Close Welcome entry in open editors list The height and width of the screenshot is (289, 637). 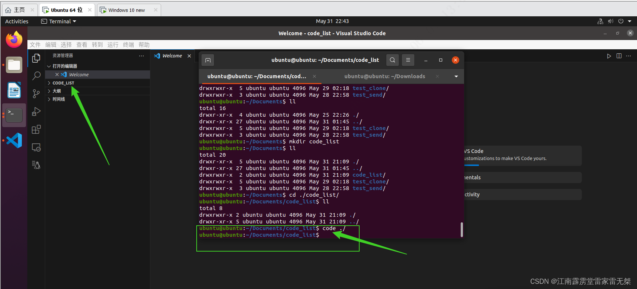click(57, 74)
